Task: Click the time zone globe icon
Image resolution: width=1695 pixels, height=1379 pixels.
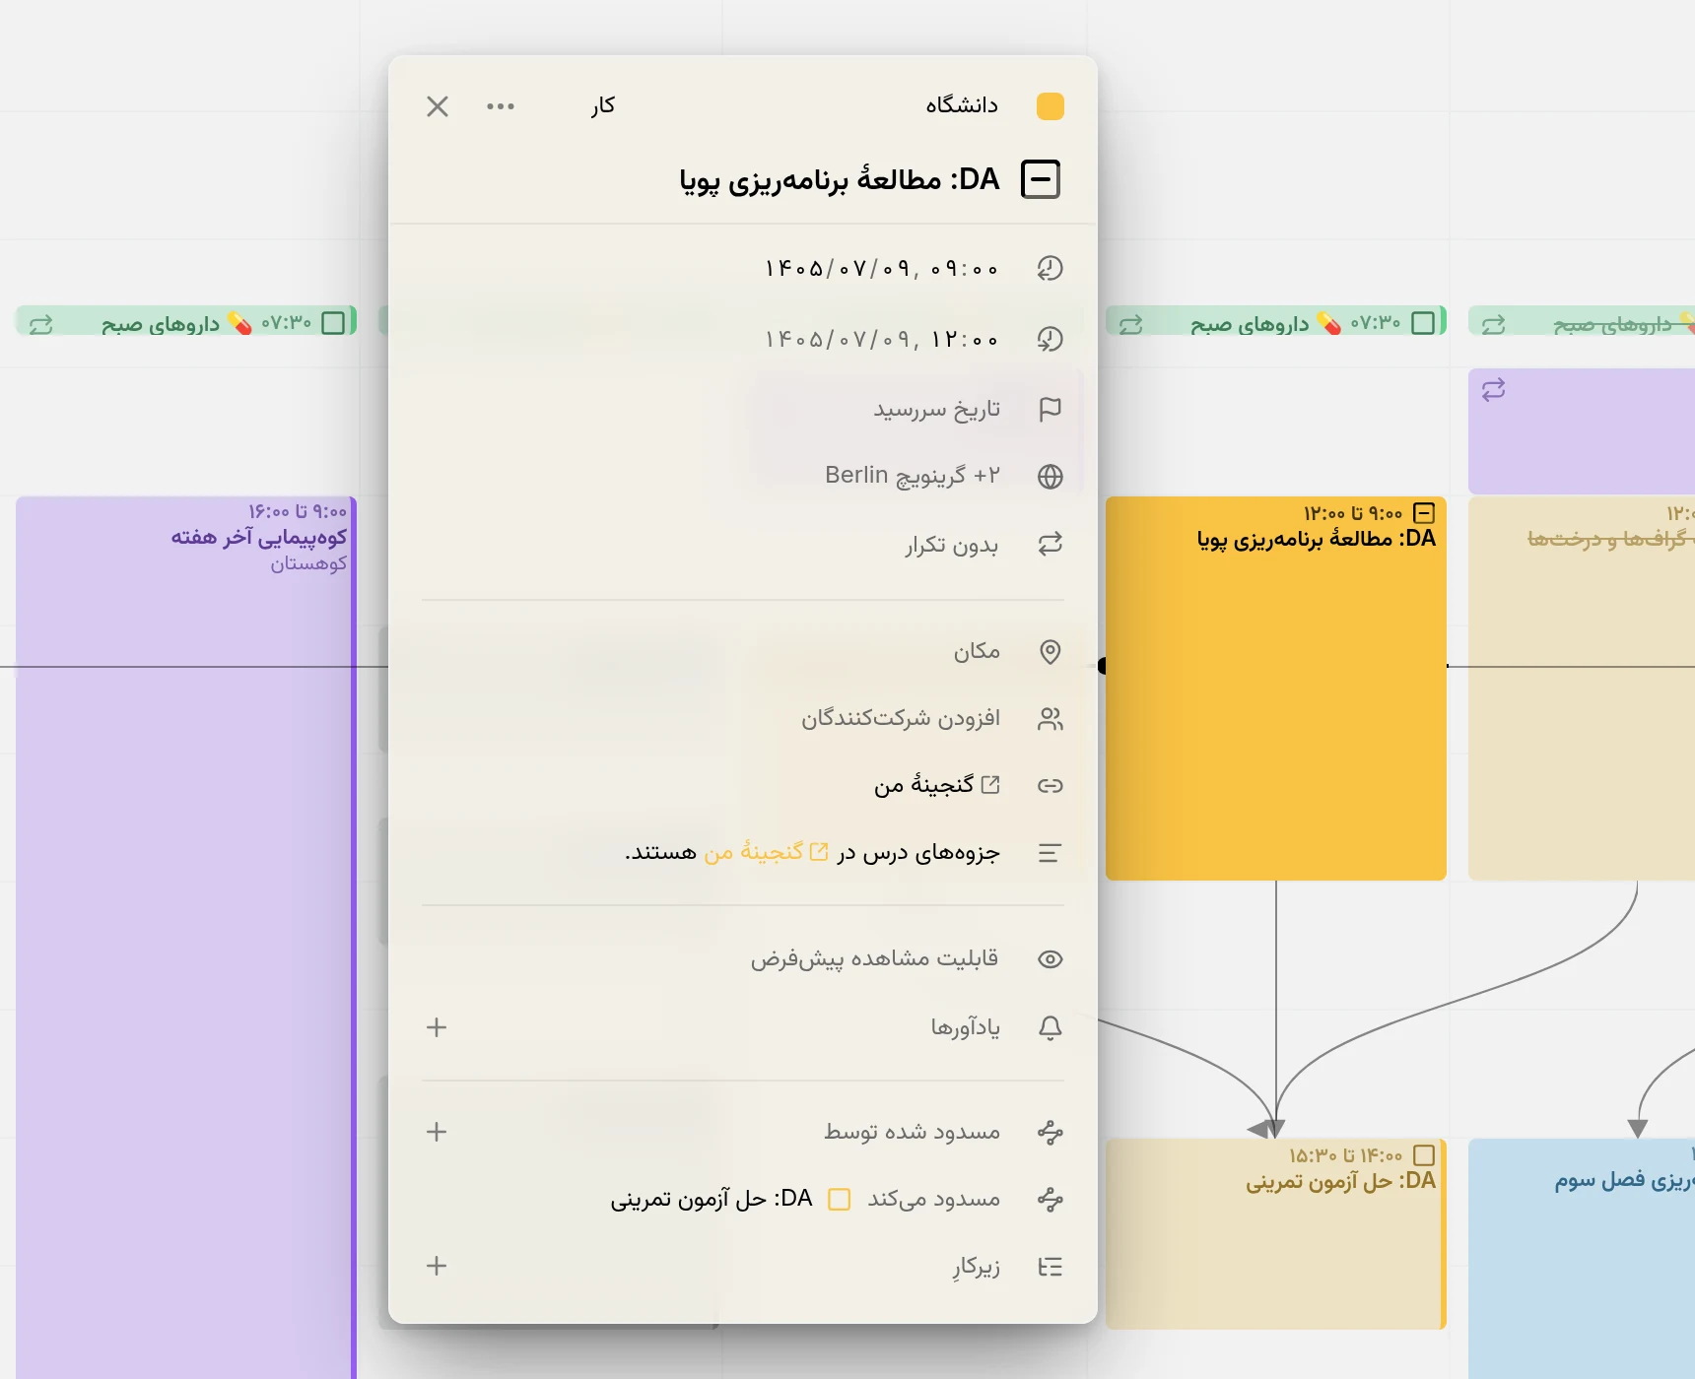Action: point(1051,477)
